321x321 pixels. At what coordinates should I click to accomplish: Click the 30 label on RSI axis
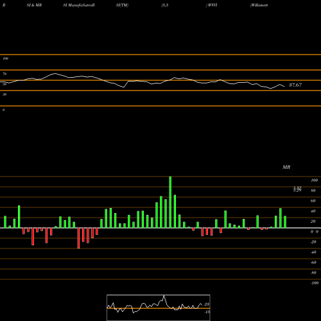pyautogui.click(x=4, y=94)
